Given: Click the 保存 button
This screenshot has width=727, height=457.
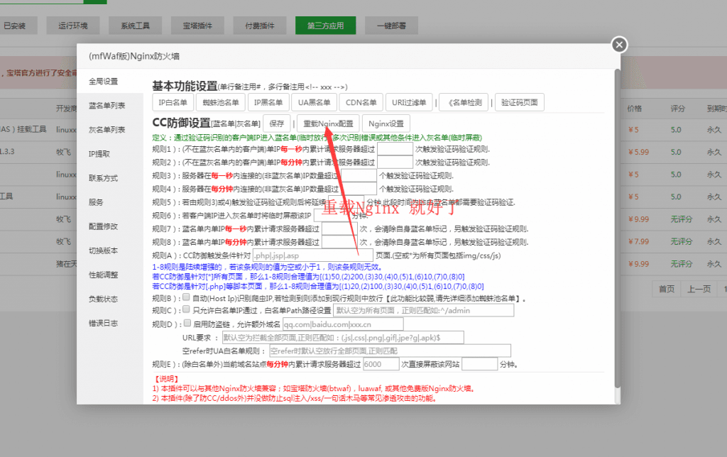Looking at the screenshot, I should [276, 123].
